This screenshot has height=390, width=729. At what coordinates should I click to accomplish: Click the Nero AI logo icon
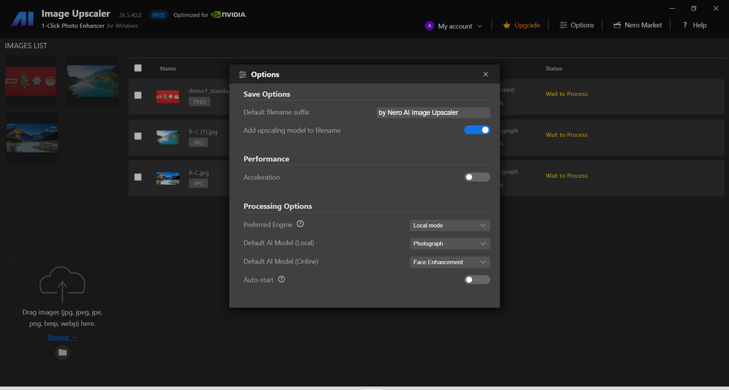[22, 18]
